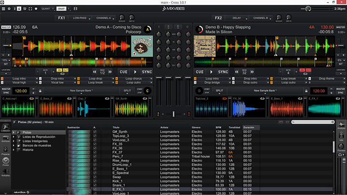Open FX1 effect type LOW-PASS dropdown
347x195 pixels.
point(80,18)
